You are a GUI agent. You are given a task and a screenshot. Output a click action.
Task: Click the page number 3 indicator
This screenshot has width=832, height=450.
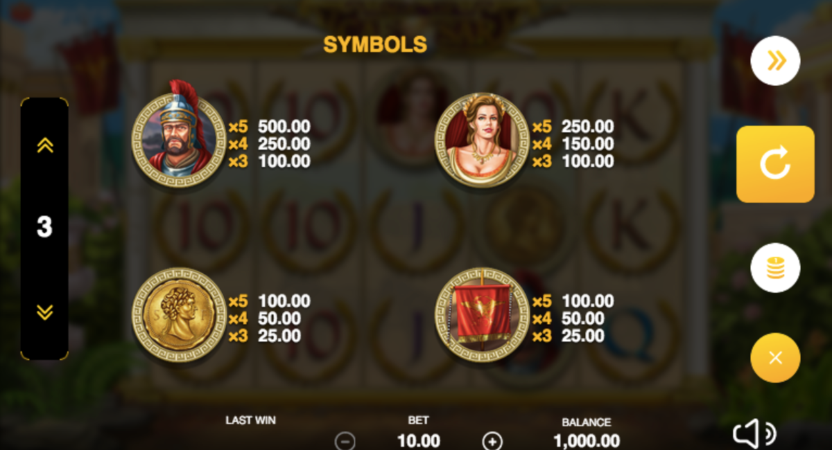(44, 227)
